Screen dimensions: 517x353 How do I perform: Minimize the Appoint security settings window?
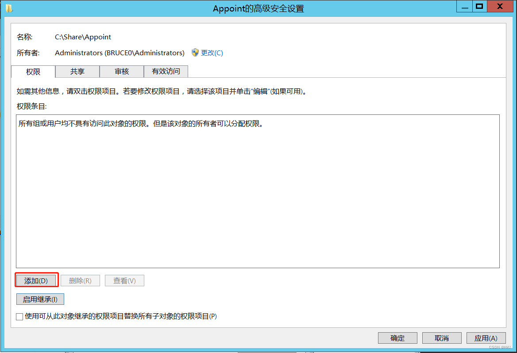pos(464,6)
